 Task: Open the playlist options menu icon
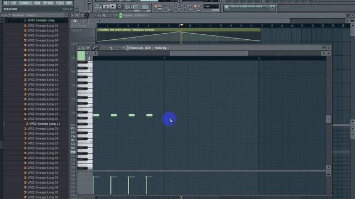coord(73,15)
